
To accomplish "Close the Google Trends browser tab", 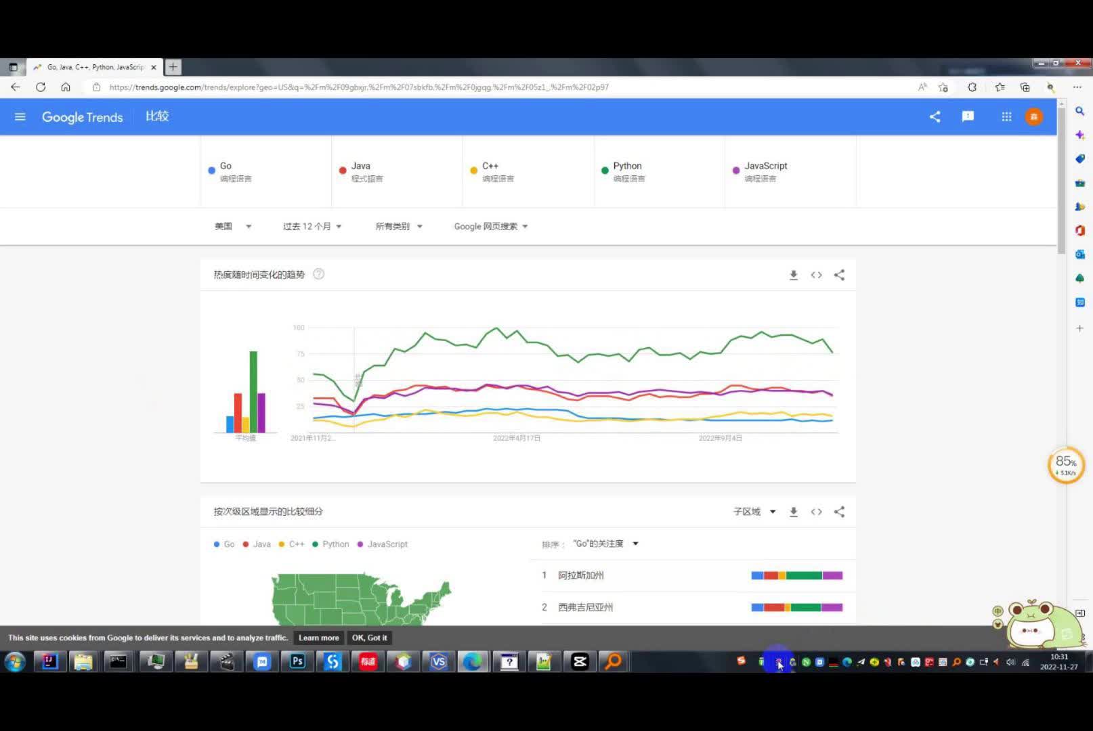I will 154,67.
